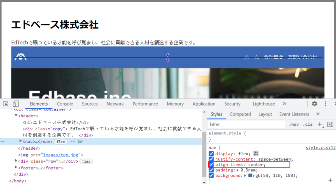Select the div class copy element row
The image size is (336, 184).
click(x=112, y=132)
